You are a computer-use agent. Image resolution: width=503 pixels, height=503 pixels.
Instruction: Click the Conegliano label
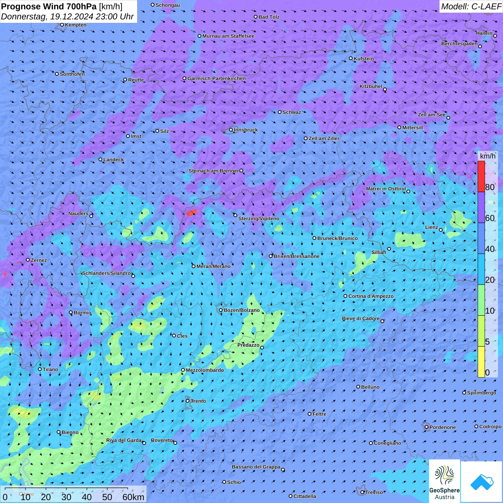(x=387, y=443)
